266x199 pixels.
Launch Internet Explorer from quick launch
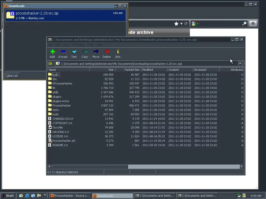(x=27, y=196)
